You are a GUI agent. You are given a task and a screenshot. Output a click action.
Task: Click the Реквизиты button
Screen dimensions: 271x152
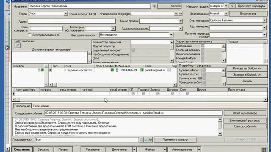pyautogui.click(x=93, y=149)
